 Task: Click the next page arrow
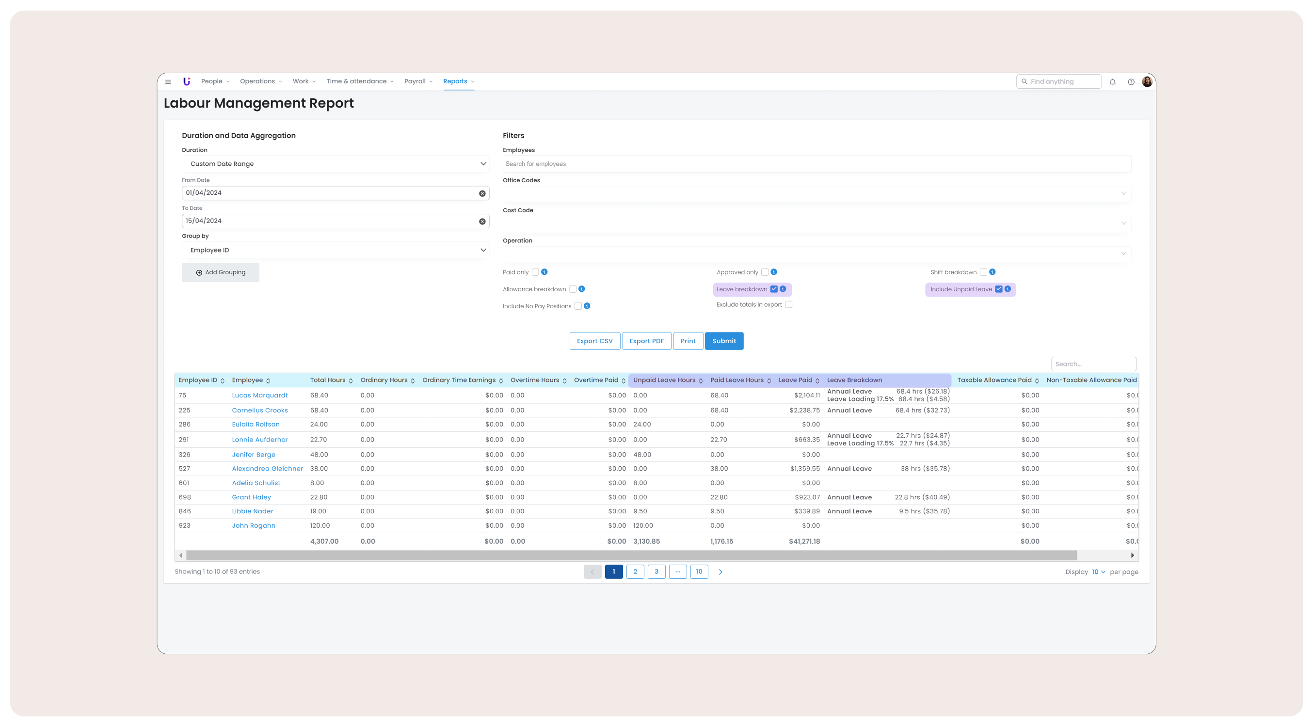(720, 571)
